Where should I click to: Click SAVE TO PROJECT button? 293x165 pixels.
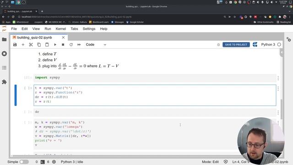pos(236,45)
